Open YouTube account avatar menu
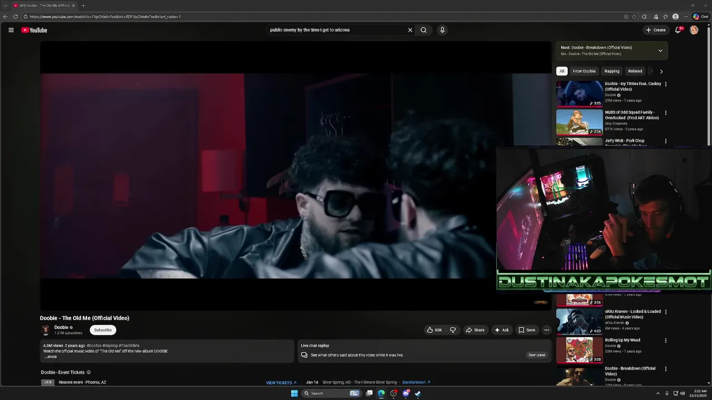 tap(694, 30)
